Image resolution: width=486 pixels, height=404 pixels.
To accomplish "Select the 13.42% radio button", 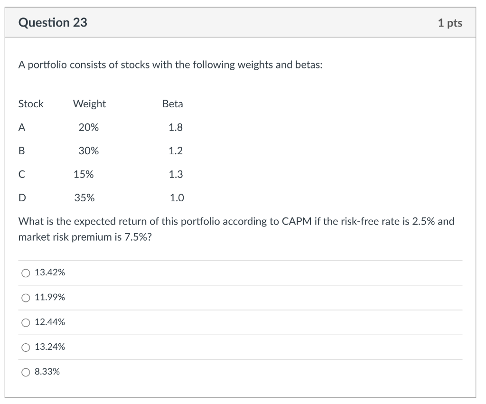I will [x=25, y=273].
